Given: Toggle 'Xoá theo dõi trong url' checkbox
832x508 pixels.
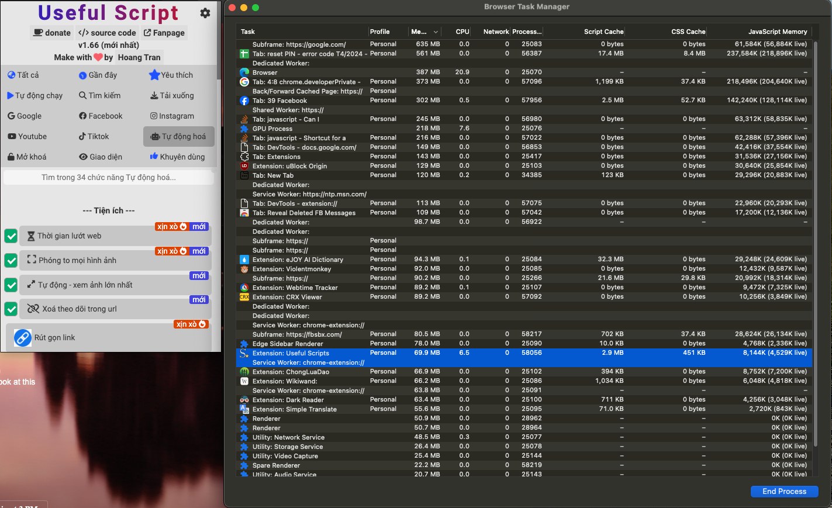Looking at the screenshot, I should pos(11,309).
